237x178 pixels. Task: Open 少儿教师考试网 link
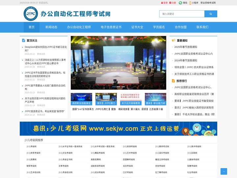click(162, 146)
